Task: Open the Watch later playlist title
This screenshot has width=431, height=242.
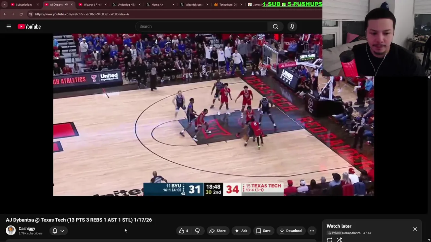Action: [x=339, y=226]
